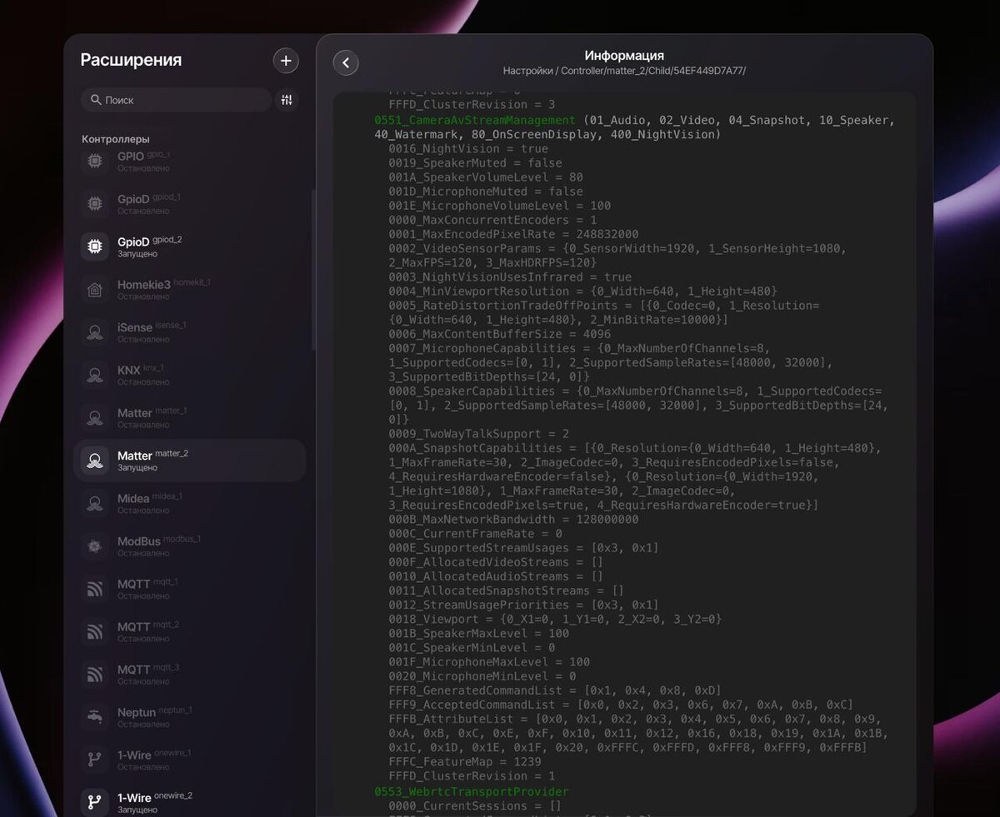The width and height of the screenshot is (1000, 817).
Task: Open the Neptun neptun_1 controller
Action: [x=190, y=717]
